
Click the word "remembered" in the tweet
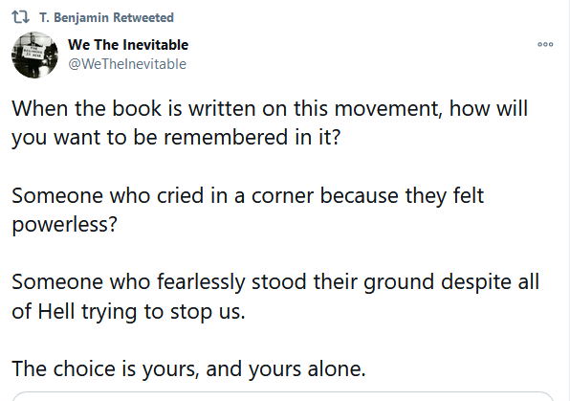pyautogui.click(x=226, y=137)
